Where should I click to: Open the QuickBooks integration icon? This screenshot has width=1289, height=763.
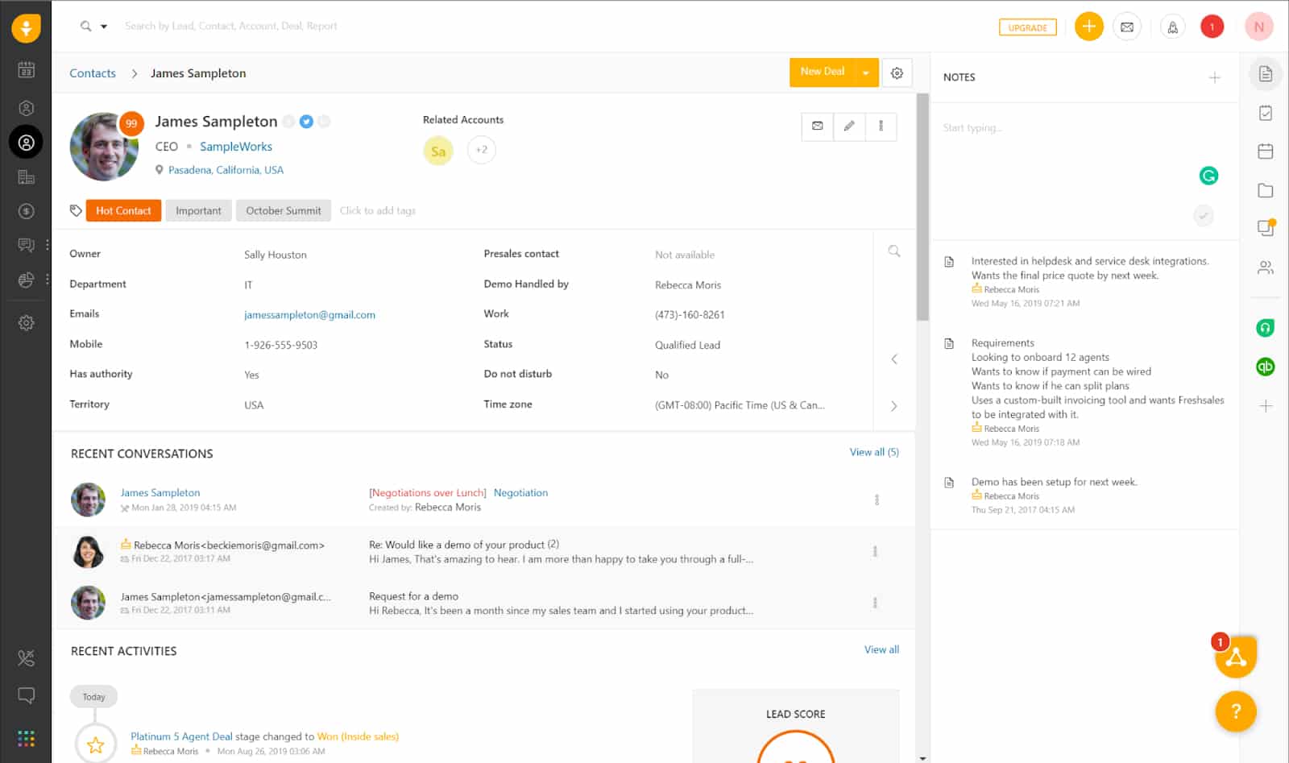(x=1265, y=367)
